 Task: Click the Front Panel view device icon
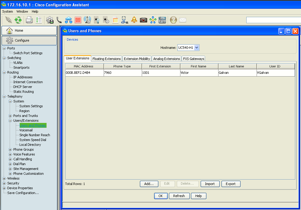pyautogui.click(x=162, y=20)
